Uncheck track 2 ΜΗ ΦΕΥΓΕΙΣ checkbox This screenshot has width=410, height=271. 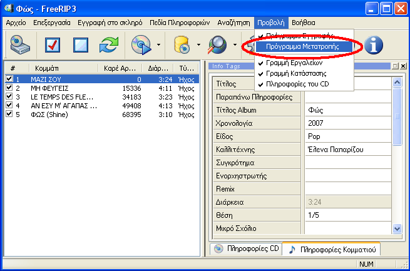(9, 88)
